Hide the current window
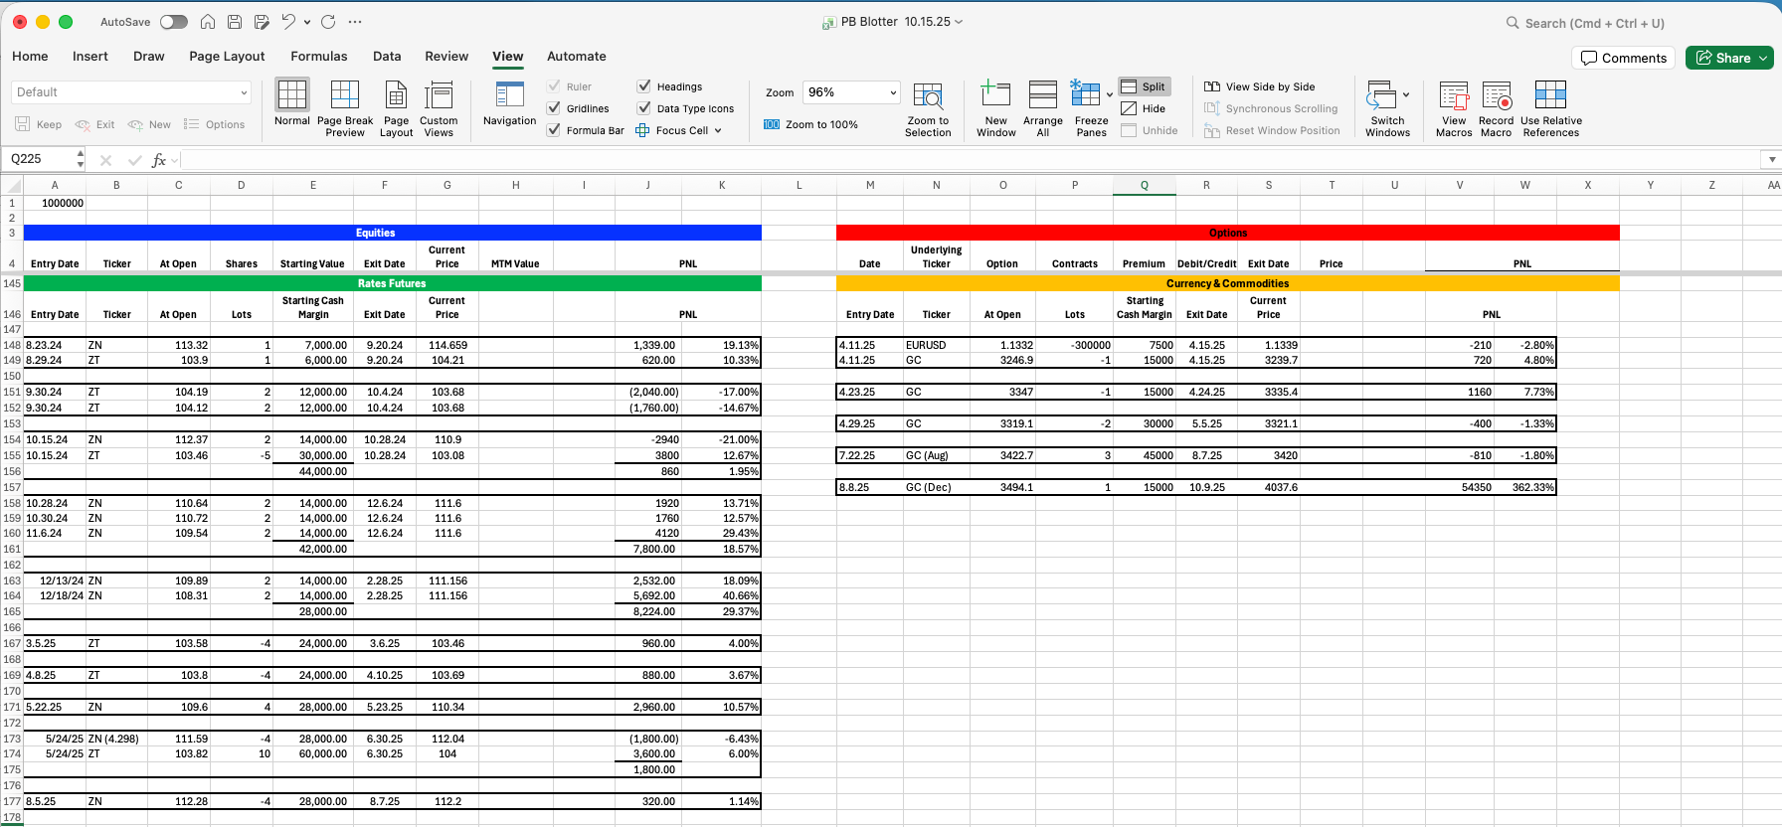Screen dimensions: 1782x827 click(x=1144, y=108)
